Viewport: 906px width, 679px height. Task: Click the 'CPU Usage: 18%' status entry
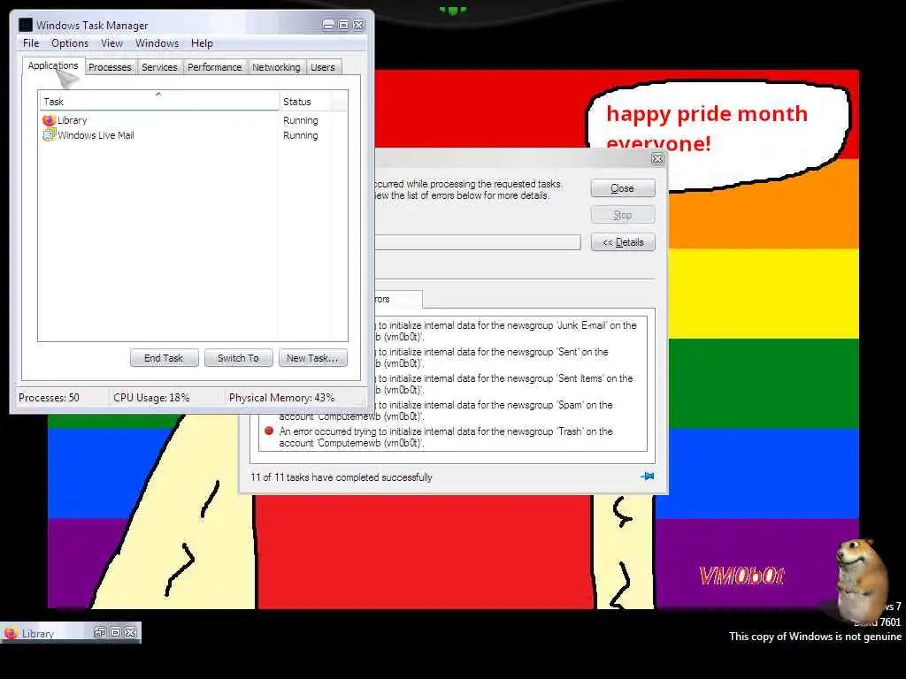151,397
